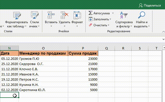The height and width of the screenshot is (102, 165).
Task: Select the Петров Н.С. cell
Action: pyautogui.click(x=43, y=79)
